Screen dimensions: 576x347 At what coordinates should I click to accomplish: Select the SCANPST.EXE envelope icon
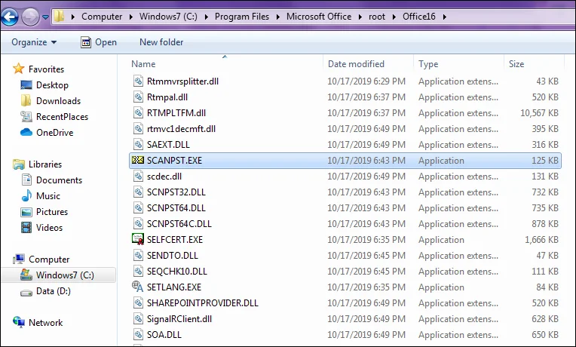point(138,160)
